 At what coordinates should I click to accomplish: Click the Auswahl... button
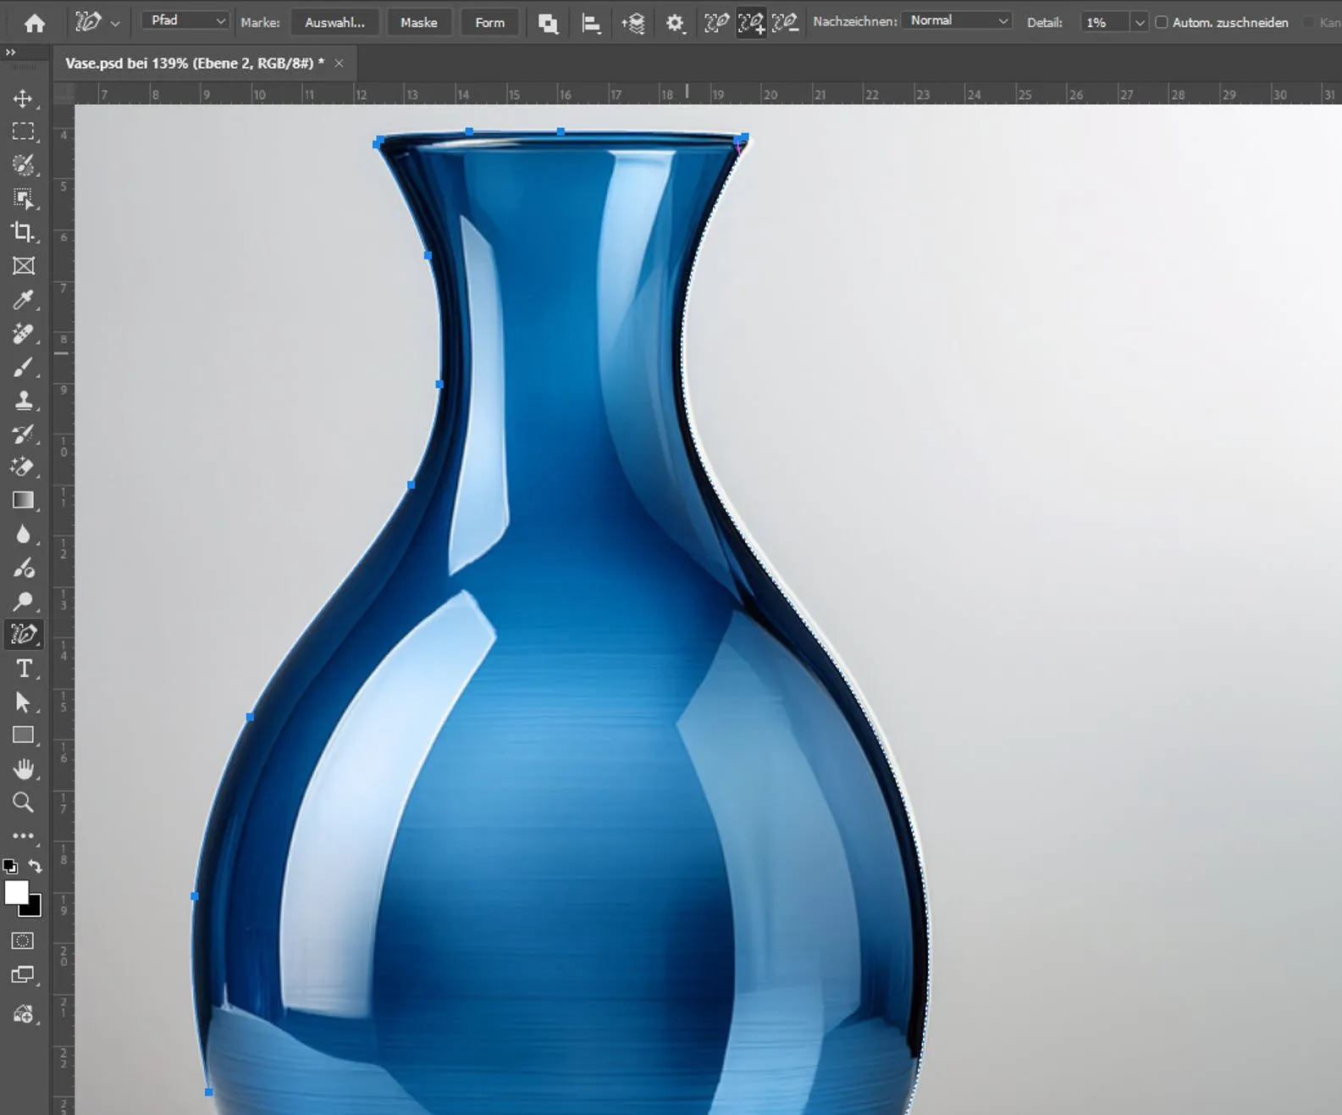[x=334, y=23]
